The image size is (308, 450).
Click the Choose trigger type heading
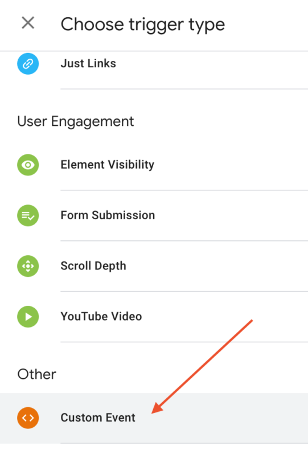pos(143,24)
